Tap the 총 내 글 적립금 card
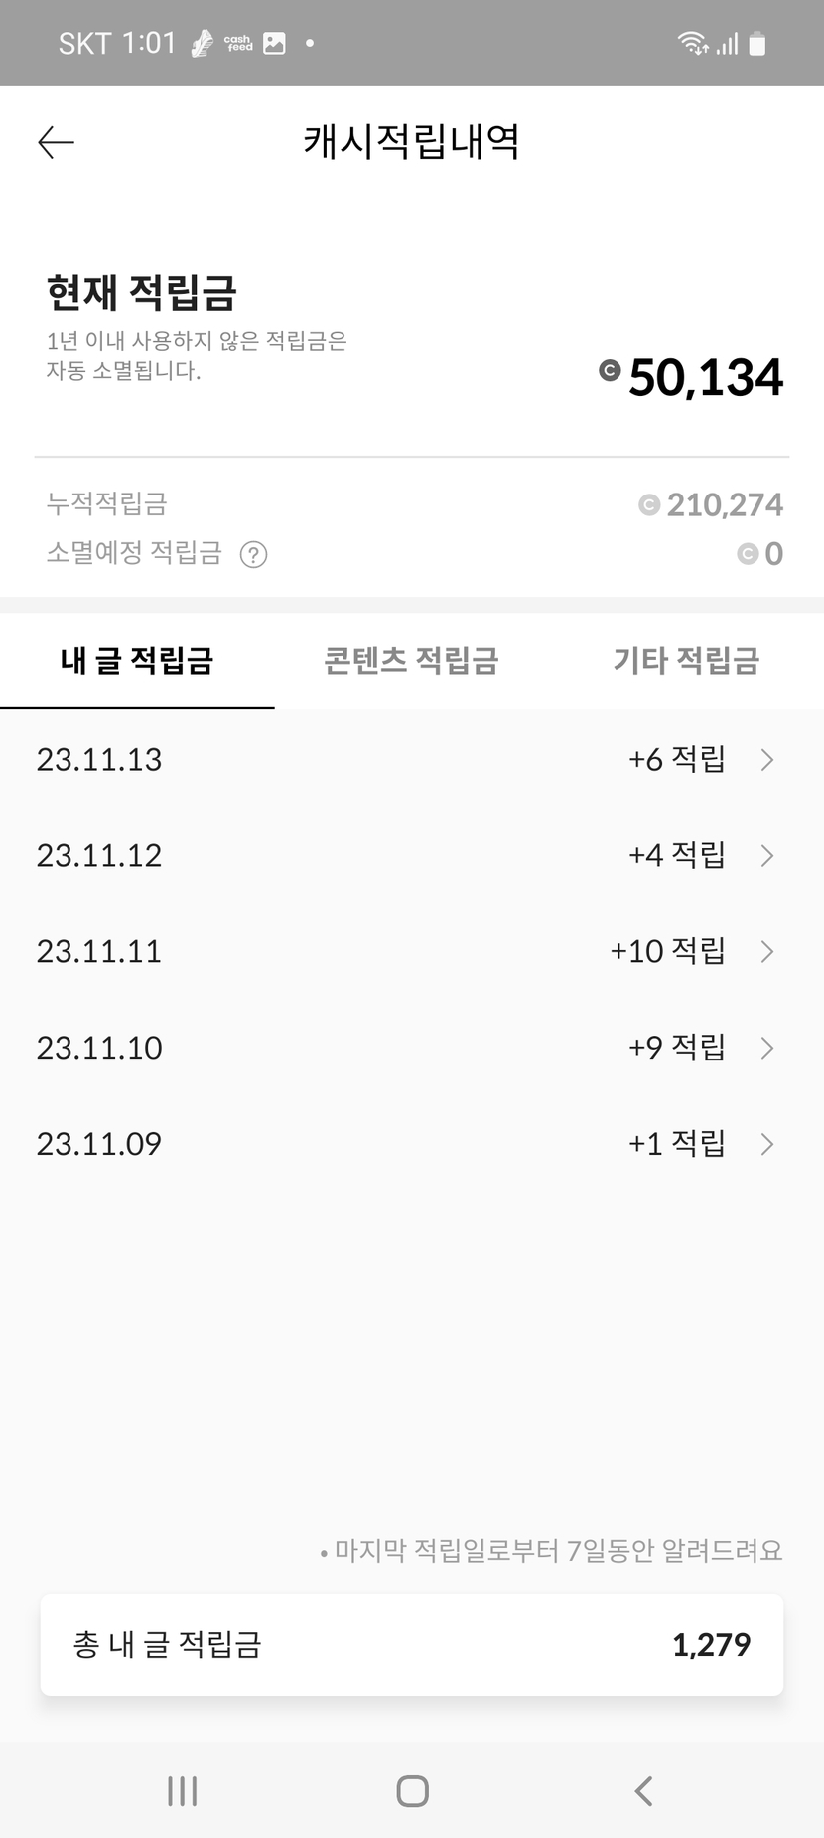This screenshot has width=824, height=1838. coord(411,1645)
